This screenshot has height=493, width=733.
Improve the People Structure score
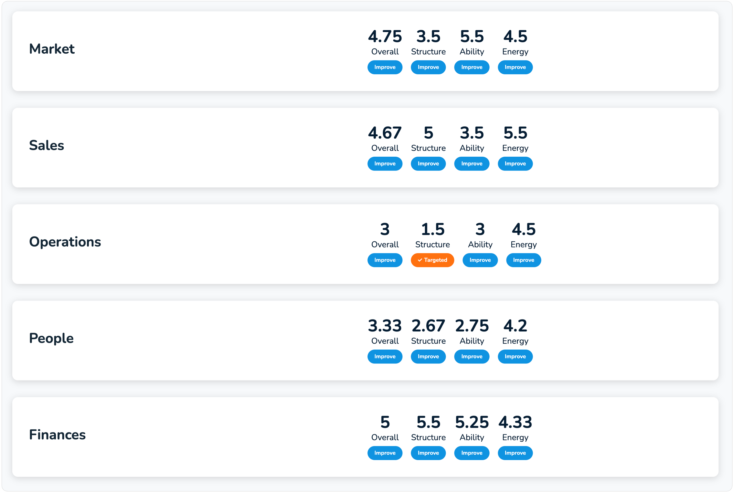tap(428, 356)
